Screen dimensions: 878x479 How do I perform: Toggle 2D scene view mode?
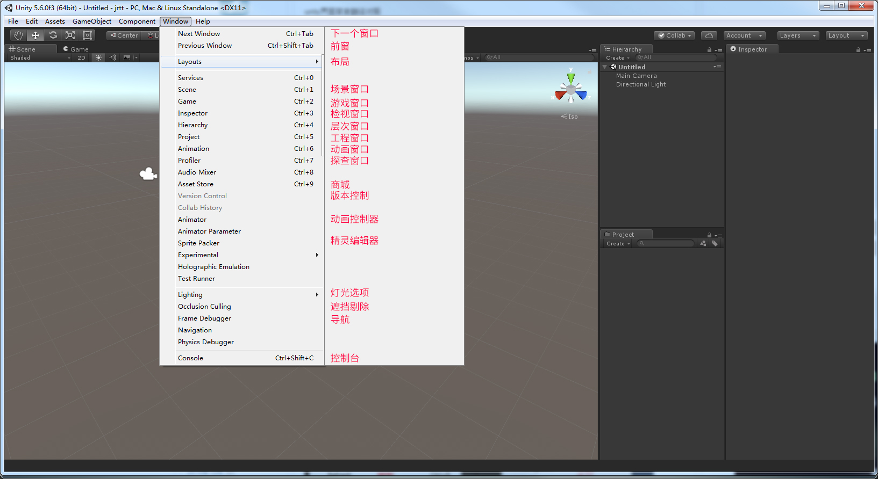coord(81,57)
